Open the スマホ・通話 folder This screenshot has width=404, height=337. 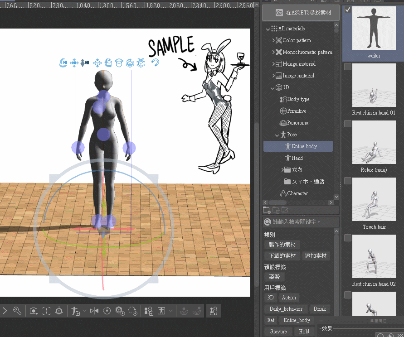304,182
